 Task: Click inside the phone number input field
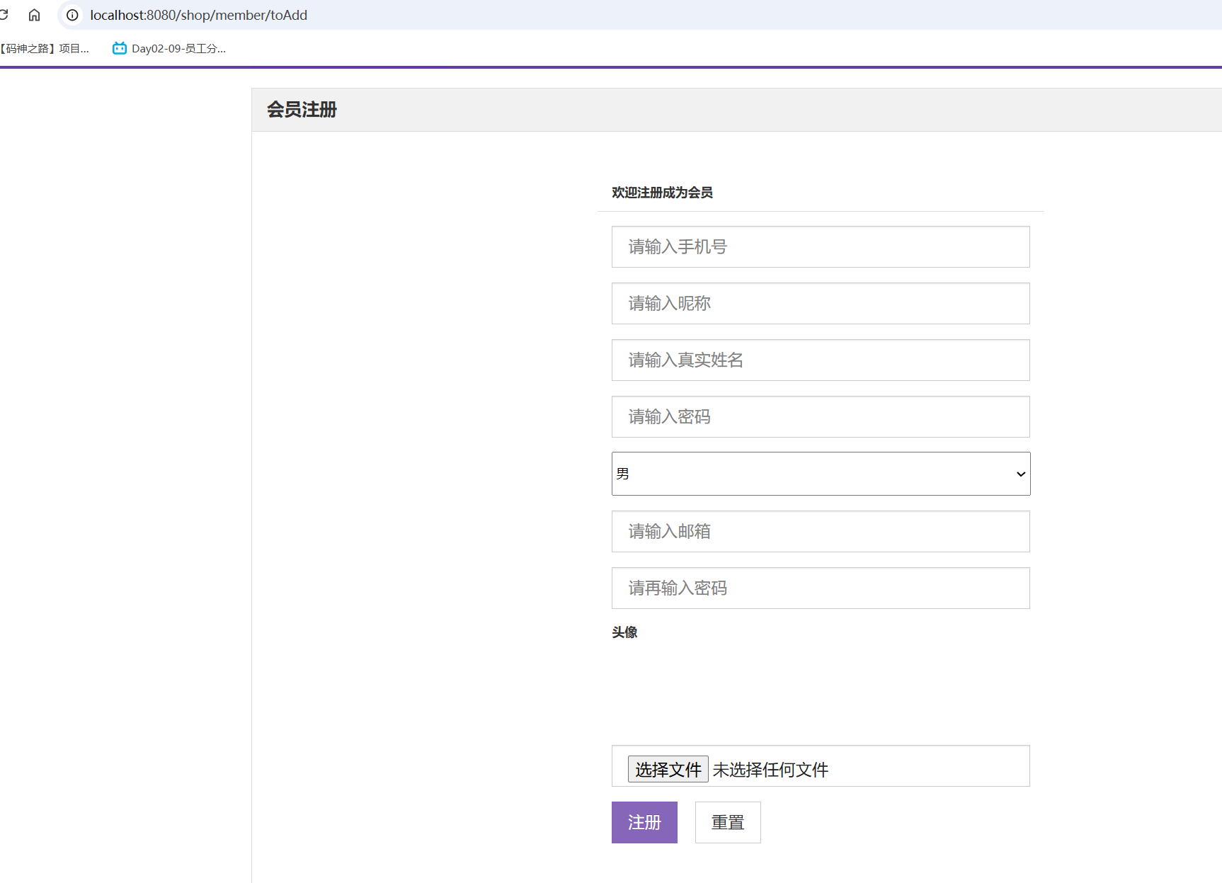coord(820,246)
